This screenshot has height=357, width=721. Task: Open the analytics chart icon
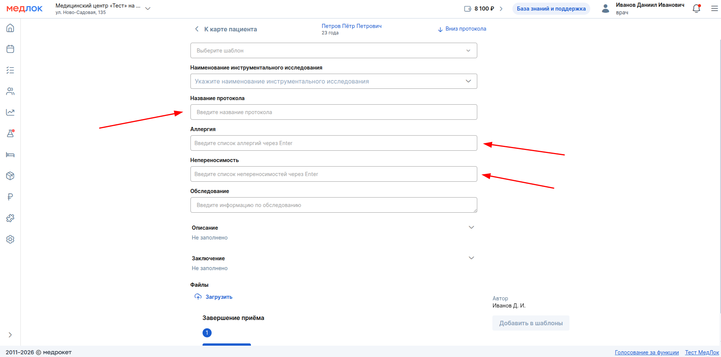[x=10, y=113]
